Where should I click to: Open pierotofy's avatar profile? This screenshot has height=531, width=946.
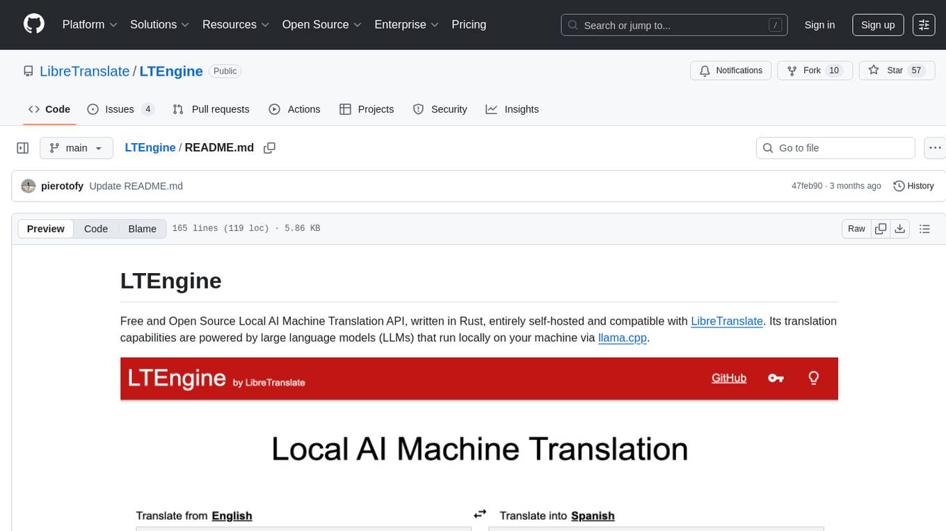29,186
